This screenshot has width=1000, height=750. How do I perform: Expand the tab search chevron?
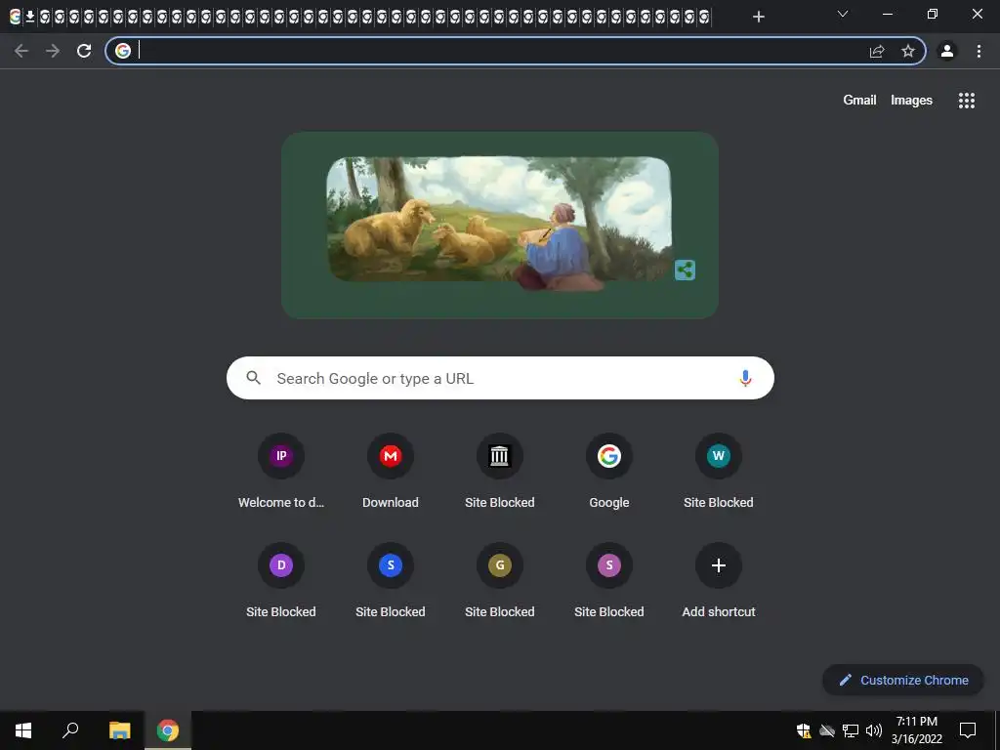[843, 14]
